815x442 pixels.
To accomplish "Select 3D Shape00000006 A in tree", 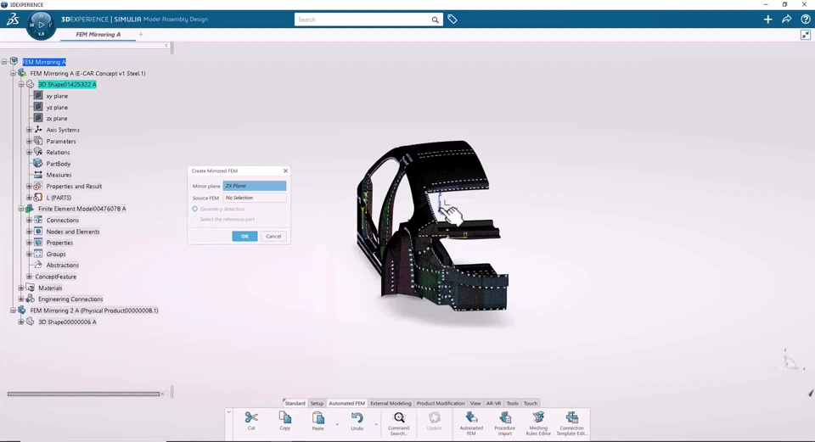I will click(67, 322).
